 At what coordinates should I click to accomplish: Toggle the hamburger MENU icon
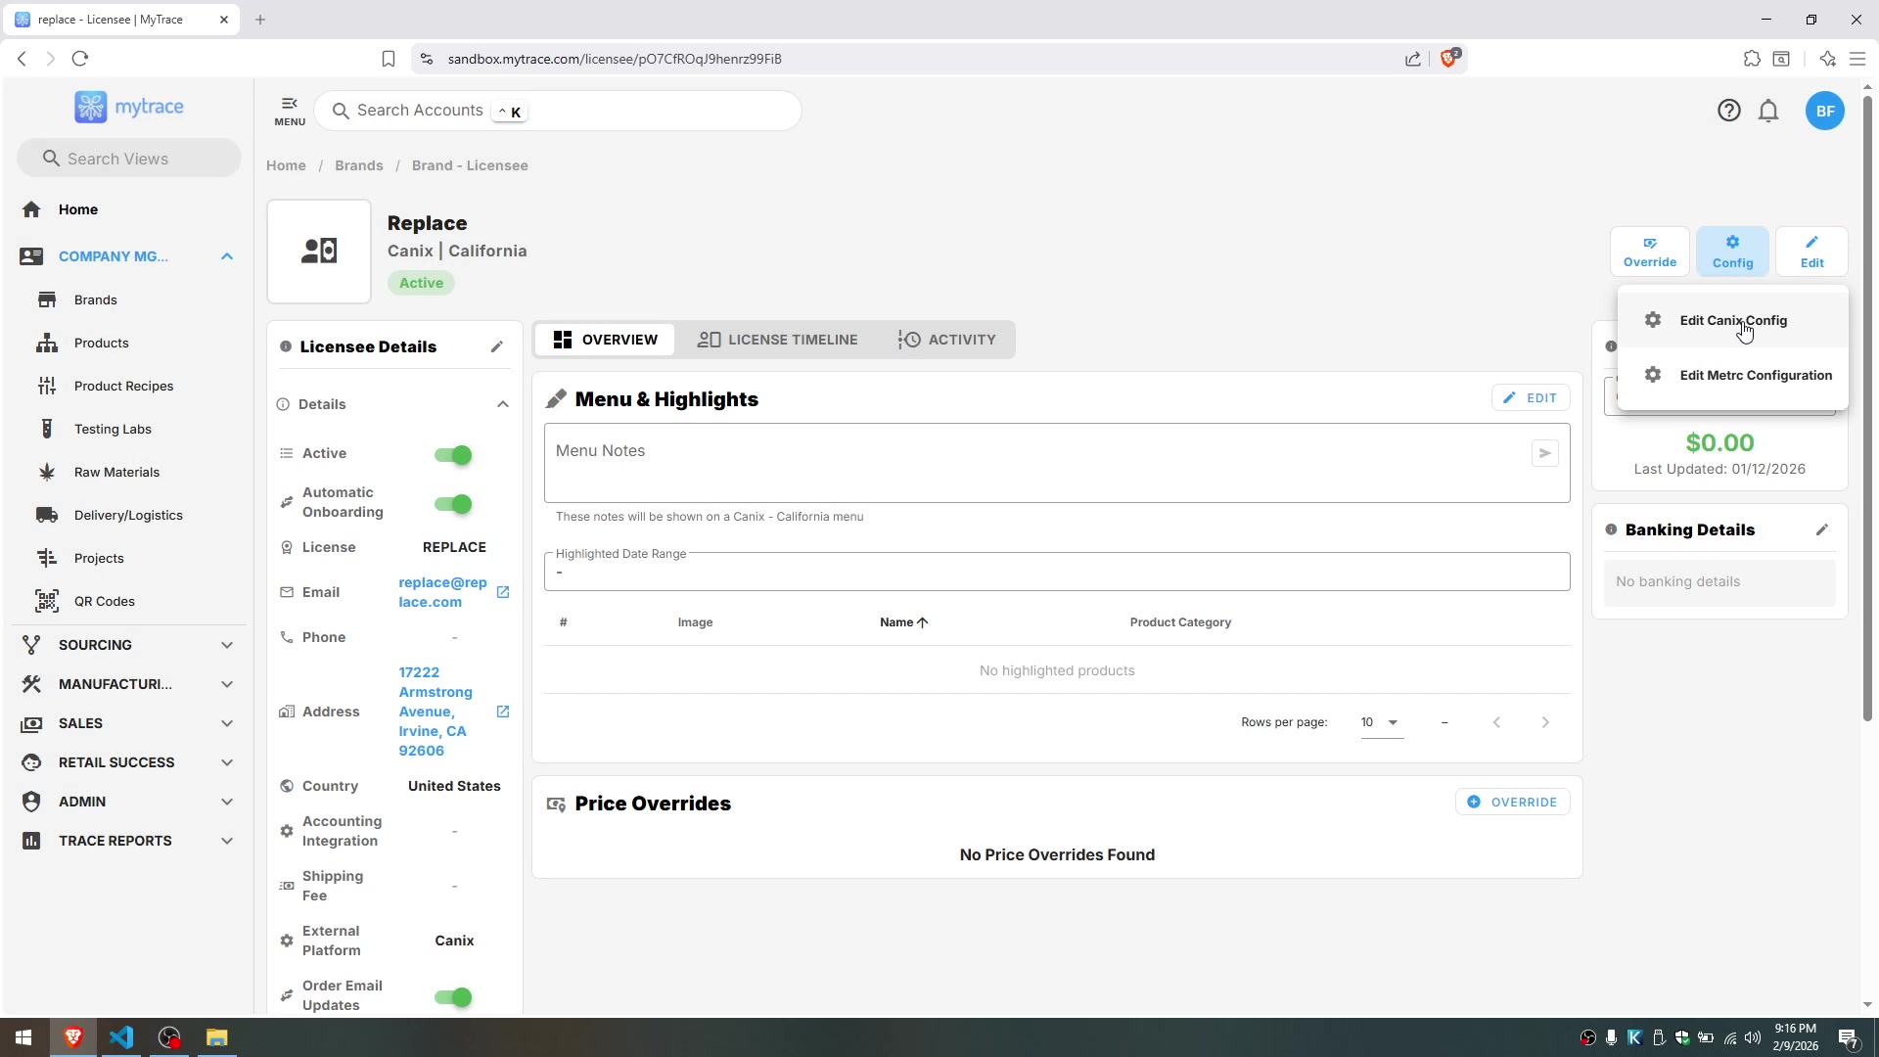coord(290,110)
